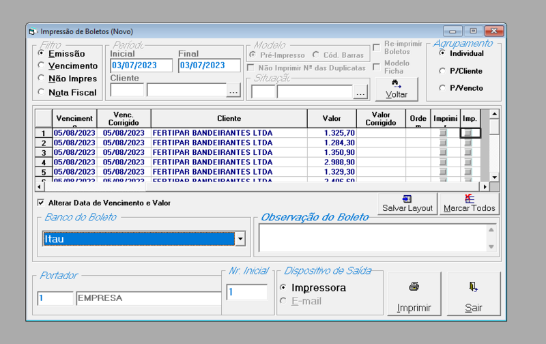Viewport: 546px width, 344px height.
Task: Click the Salvar Layout button
Action: 407,203
